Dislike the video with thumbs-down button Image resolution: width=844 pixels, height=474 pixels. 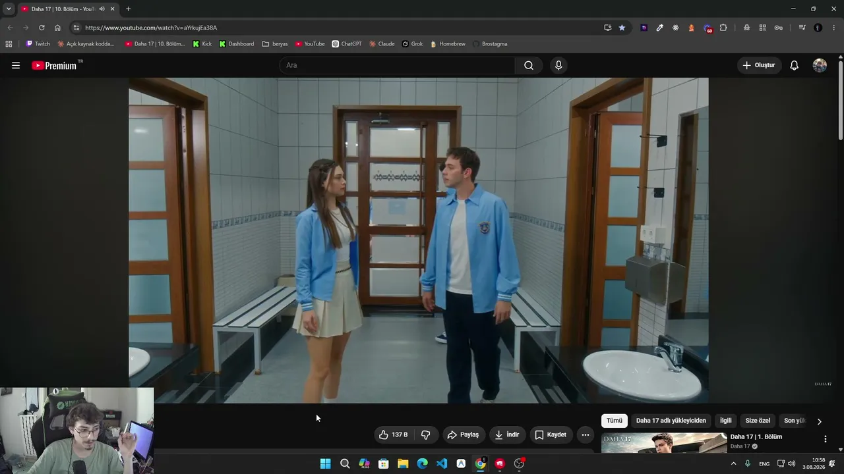426,434
